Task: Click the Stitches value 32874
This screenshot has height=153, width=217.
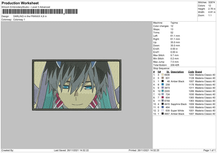Action: coord(212,3)
